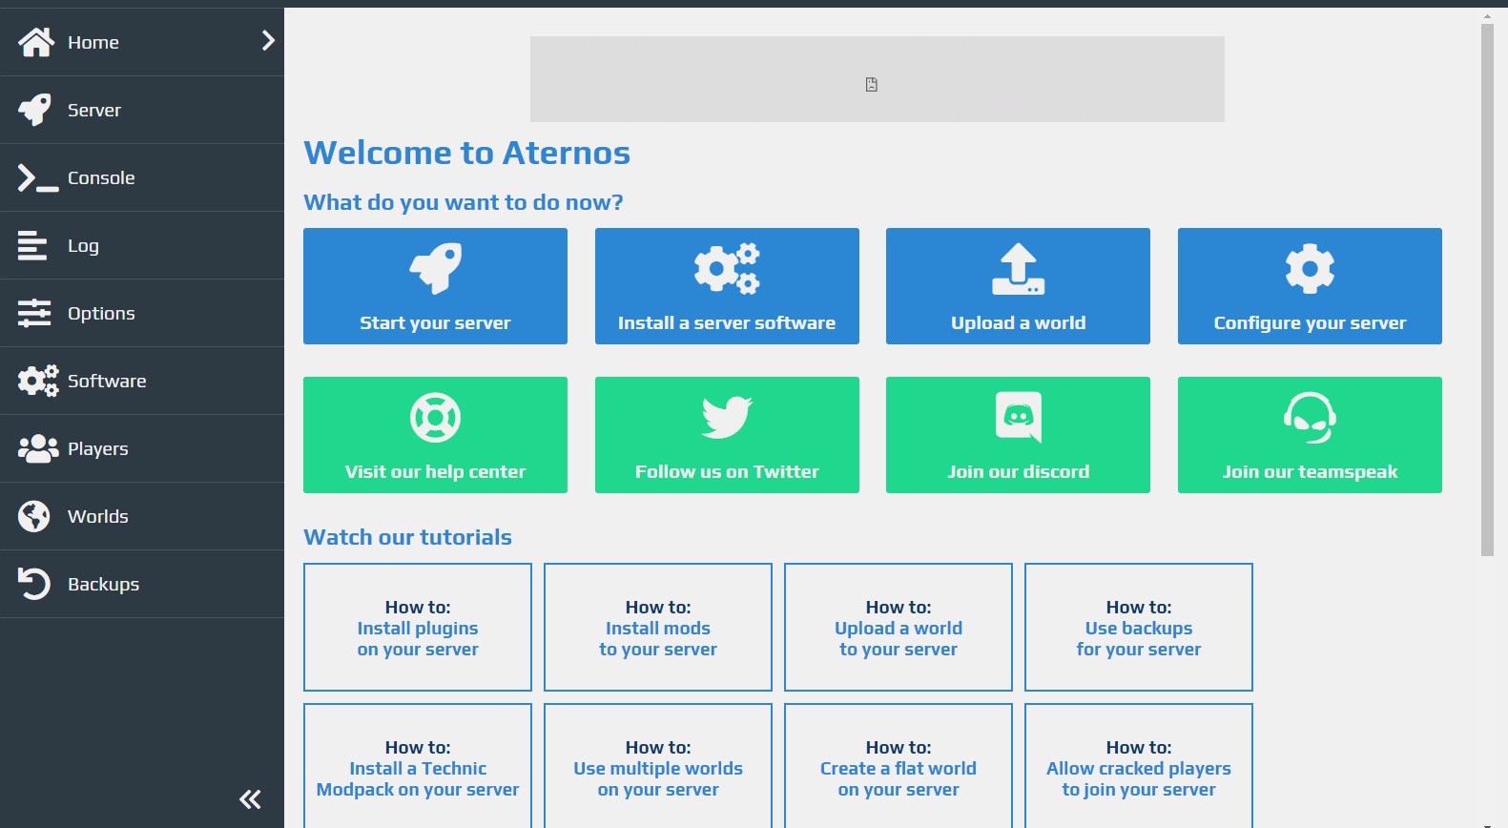Open tutorial Use backups for your server

(x=1139, y=628)
